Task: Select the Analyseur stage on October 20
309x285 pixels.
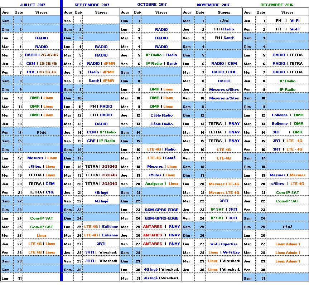Action: click(x=154, y=184)
